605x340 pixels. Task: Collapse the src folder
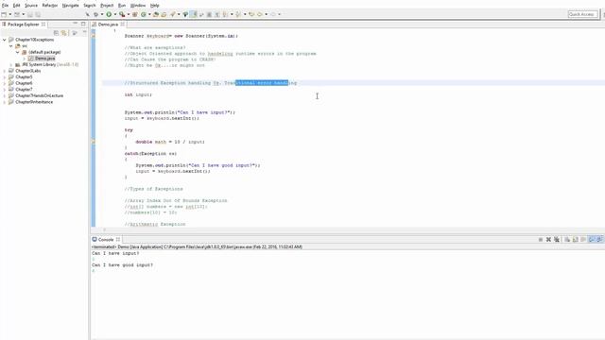(x=10, y=46)
